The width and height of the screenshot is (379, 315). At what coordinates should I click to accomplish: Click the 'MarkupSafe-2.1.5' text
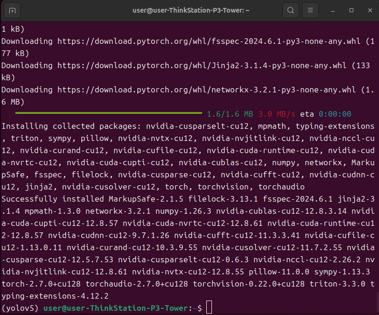coord(146,199)
